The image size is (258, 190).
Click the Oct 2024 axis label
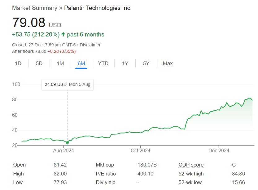point(141,151)
